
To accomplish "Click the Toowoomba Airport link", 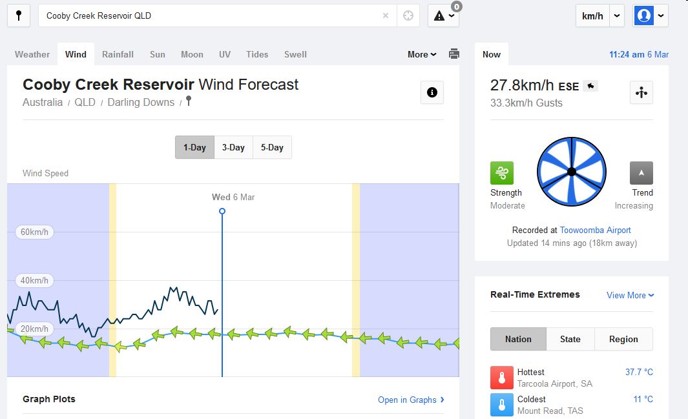I will 596,230.
